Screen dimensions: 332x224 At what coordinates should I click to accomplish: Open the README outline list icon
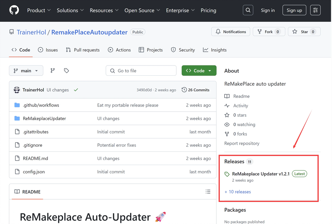pyautogui.click(x=208, y=191)
